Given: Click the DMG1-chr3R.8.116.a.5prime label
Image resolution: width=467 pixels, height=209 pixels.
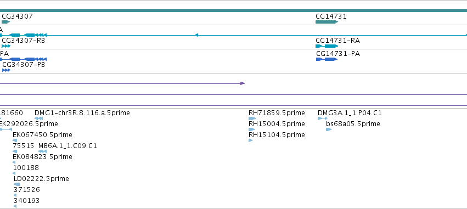Looking at the screenshot, I should tap(82, 113).
